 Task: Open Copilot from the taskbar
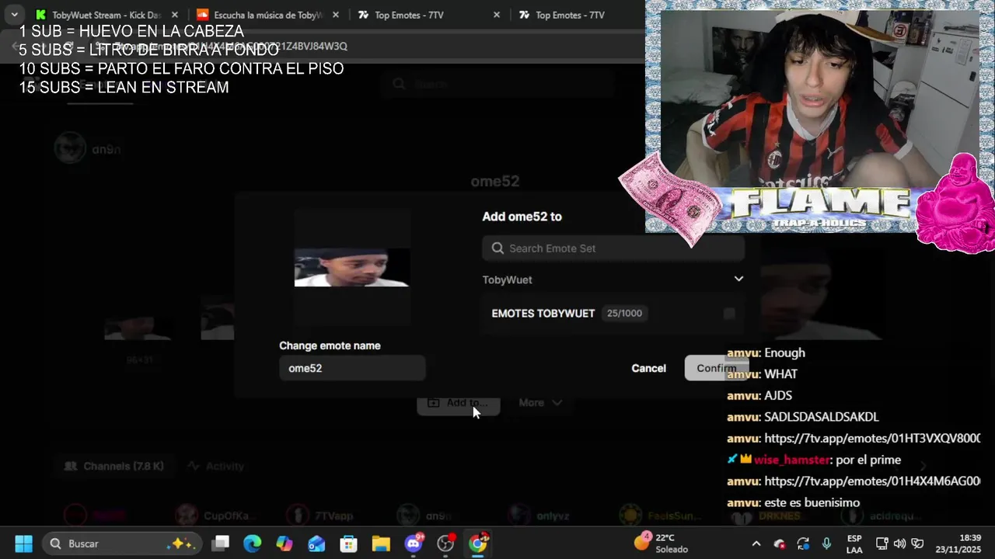285,543
